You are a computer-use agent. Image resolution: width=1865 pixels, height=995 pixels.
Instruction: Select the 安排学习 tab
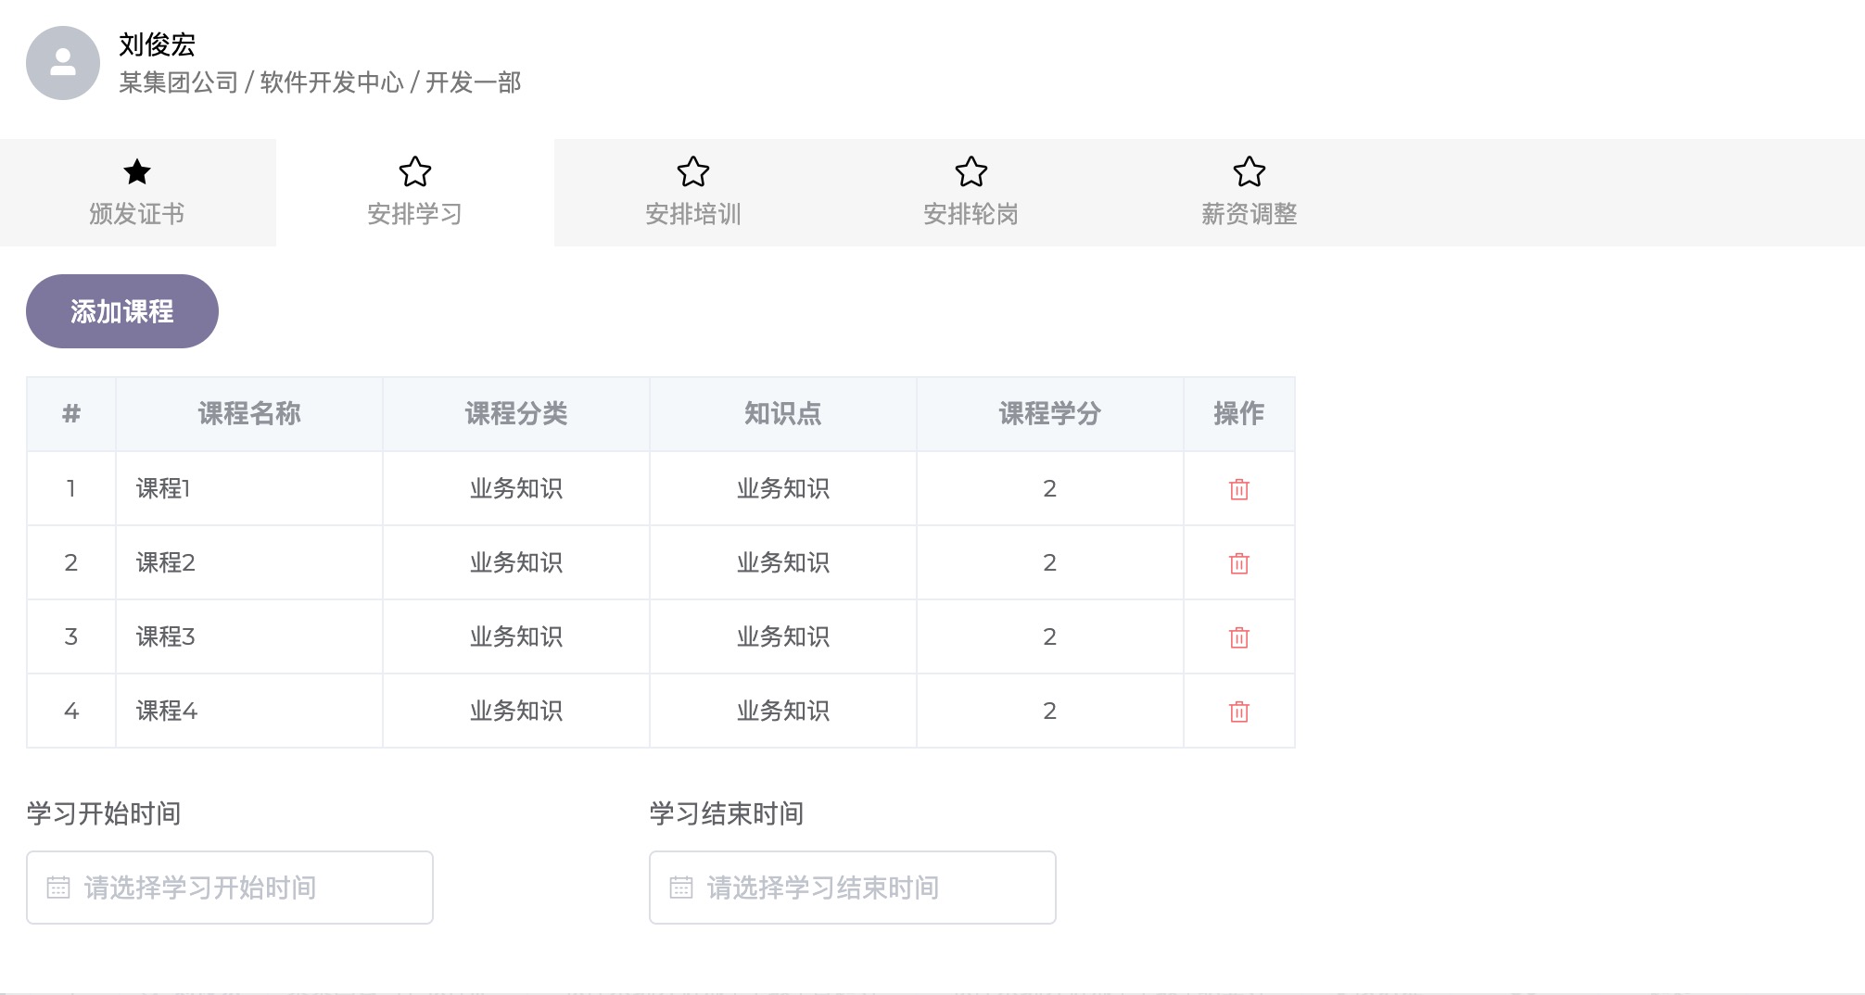click(414, 213)
